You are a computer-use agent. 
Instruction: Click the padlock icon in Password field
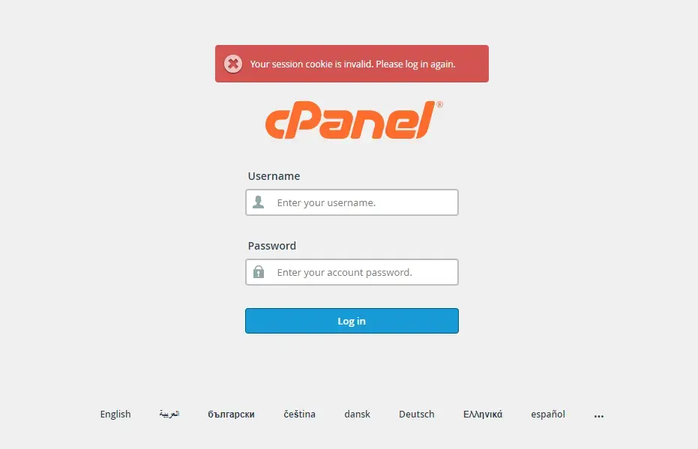259,271
